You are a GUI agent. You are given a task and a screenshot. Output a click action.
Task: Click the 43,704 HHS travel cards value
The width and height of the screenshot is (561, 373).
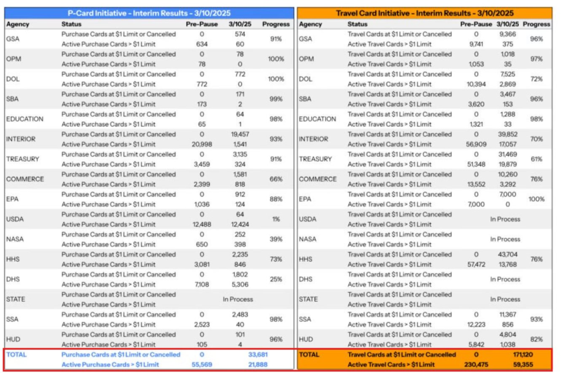point(507,255)
